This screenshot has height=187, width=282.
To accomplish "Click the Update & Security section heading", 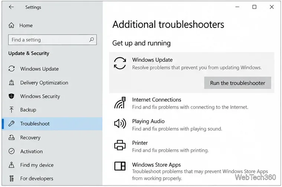I will point(29,53).
